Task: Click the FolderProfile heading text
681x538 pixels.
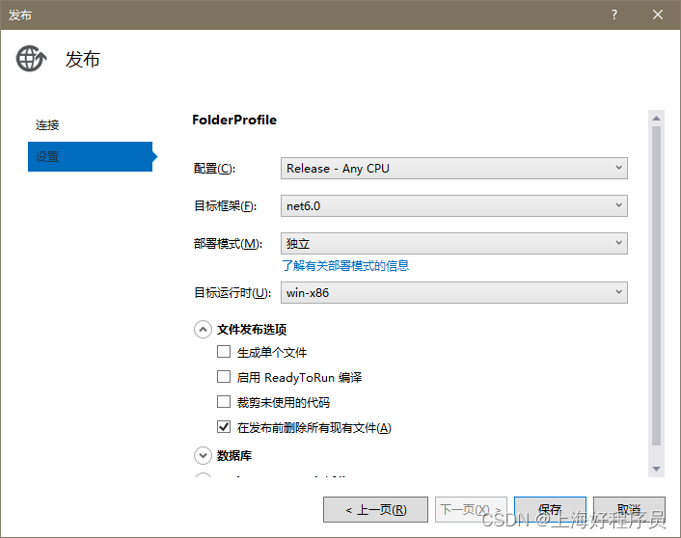Action: [x=234, y=120]
